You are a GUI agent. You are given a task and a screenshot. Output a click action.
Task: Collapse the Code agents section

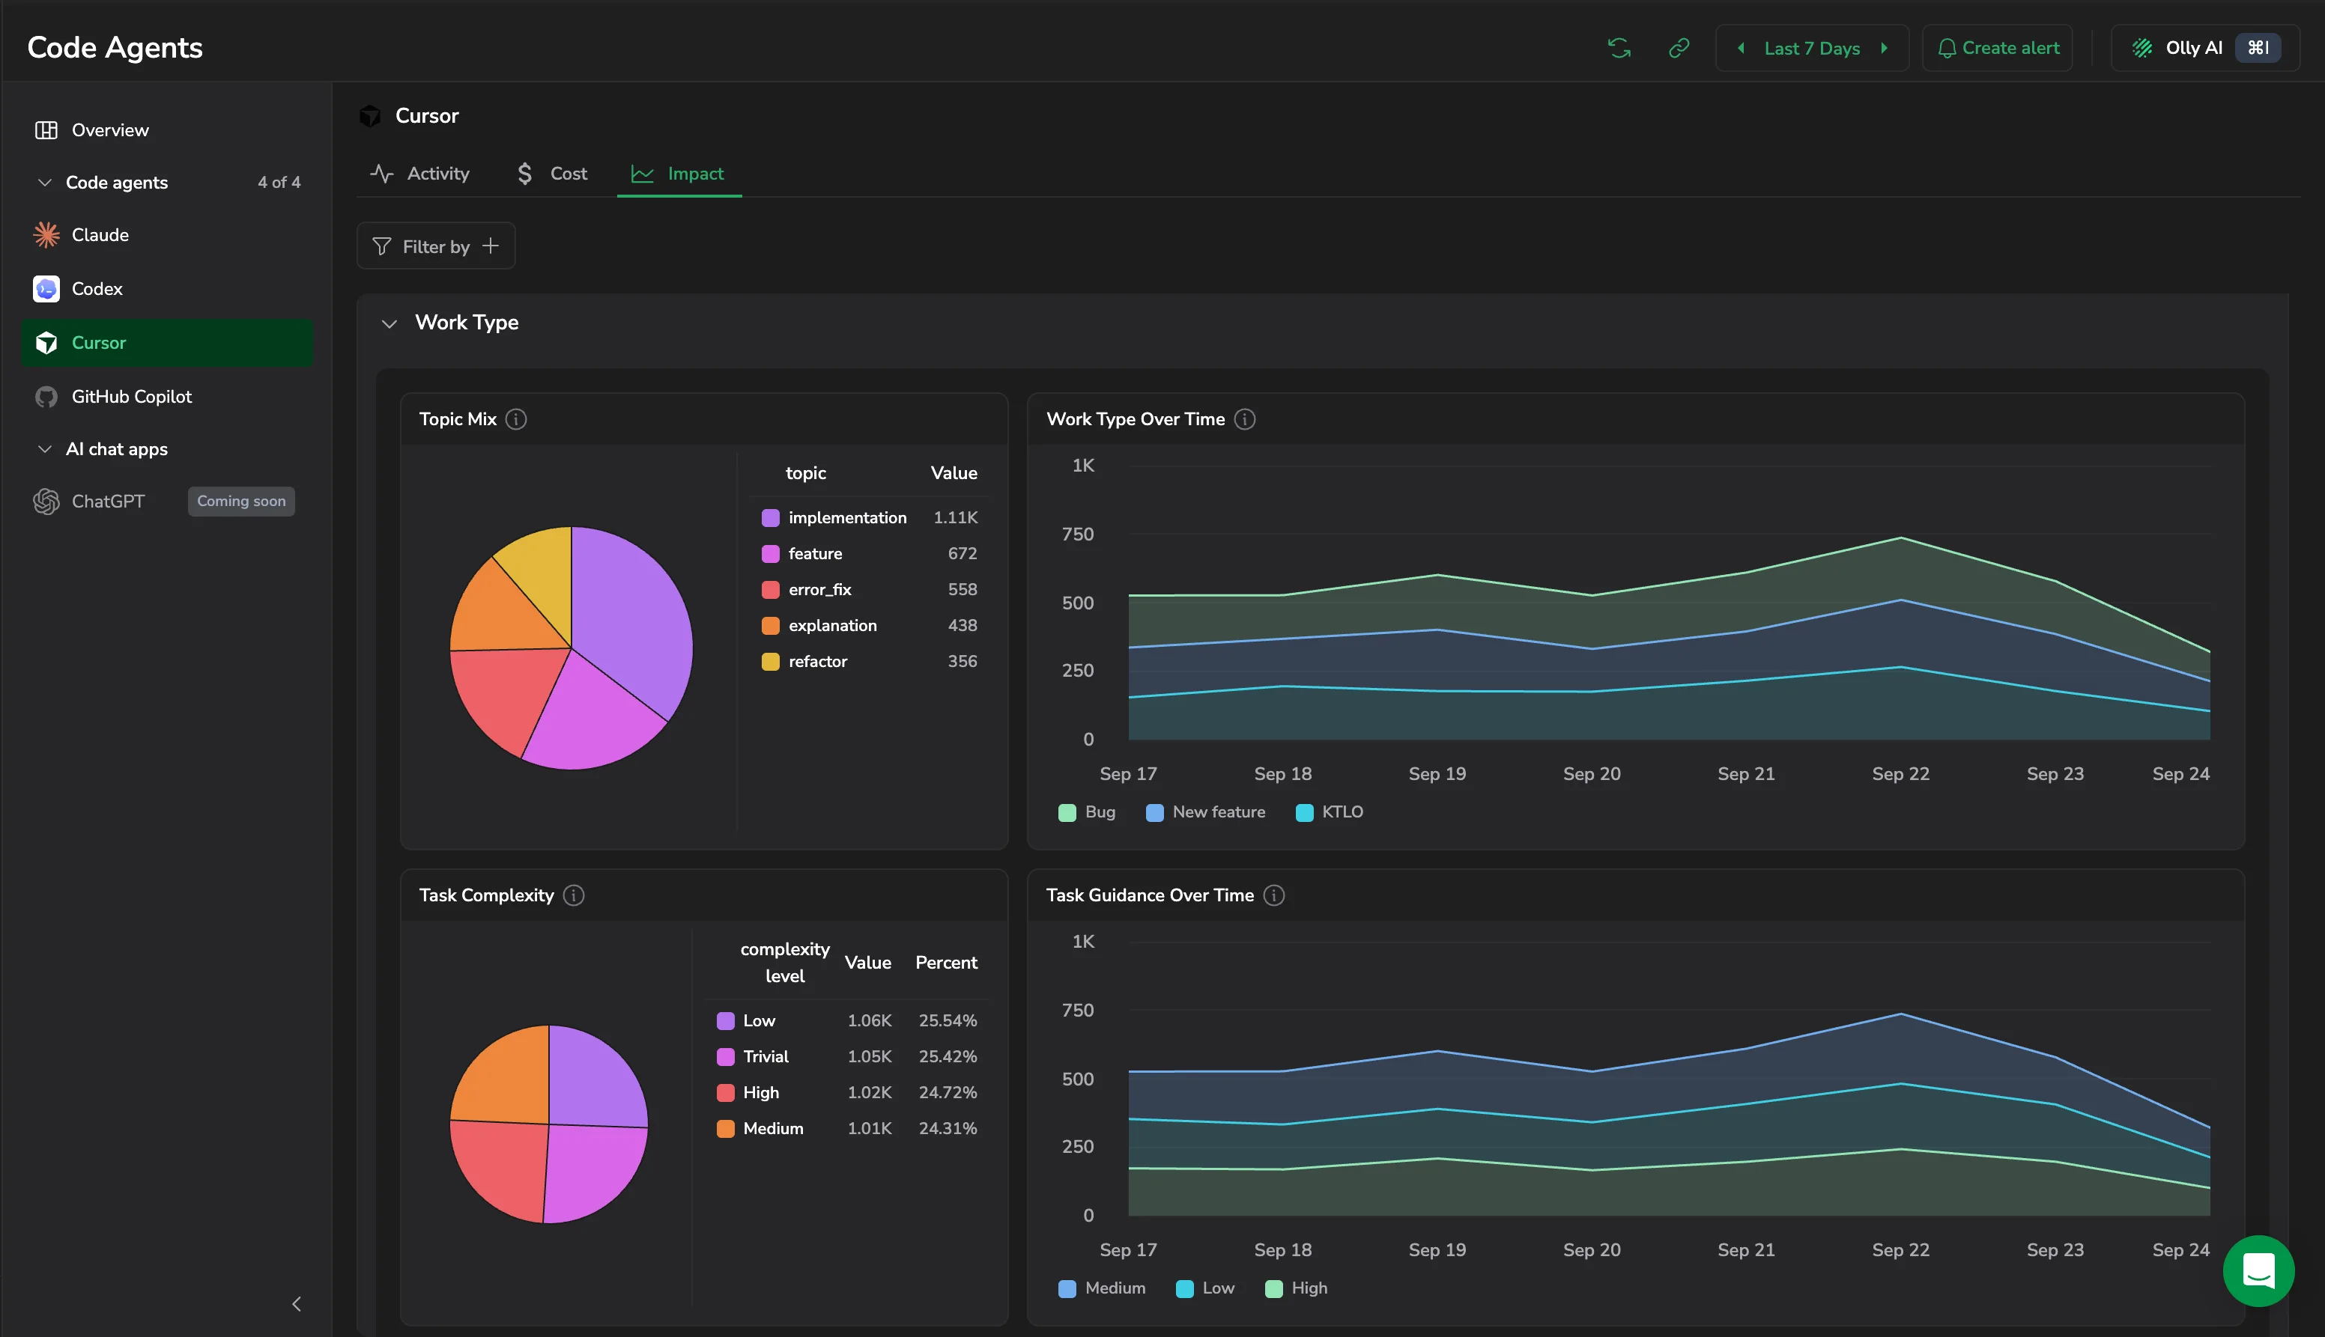[x=44, y=182]
